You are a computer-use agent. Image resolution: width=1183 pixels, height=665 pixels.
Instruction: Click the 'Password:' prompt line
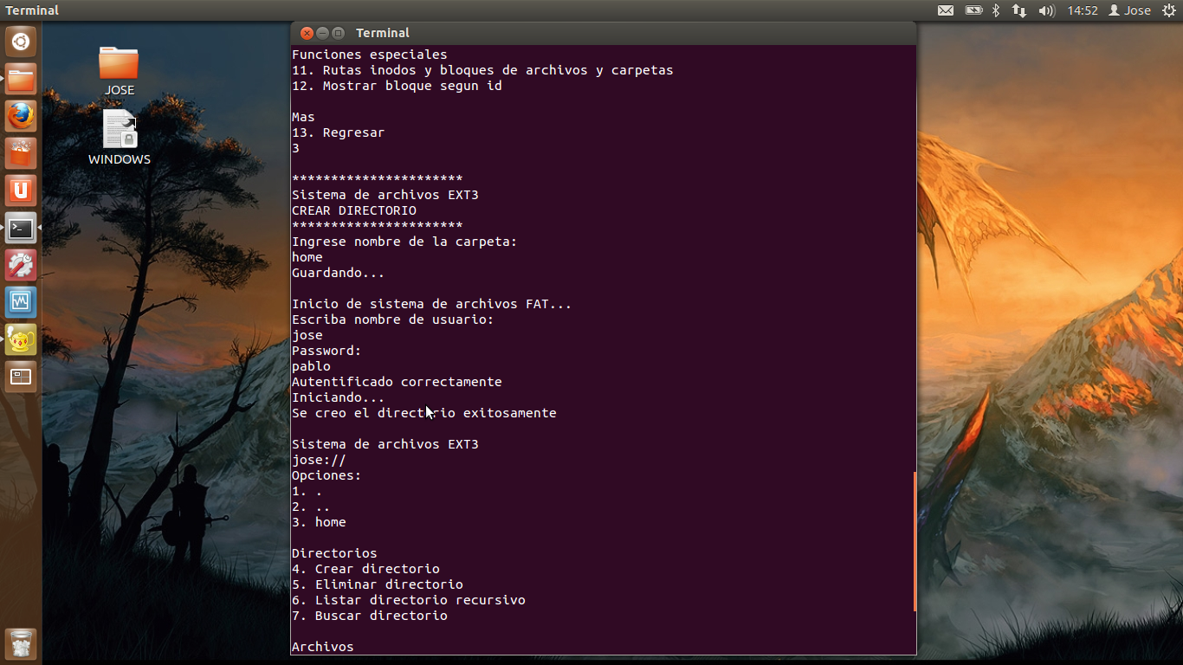[x=326, y=351]
